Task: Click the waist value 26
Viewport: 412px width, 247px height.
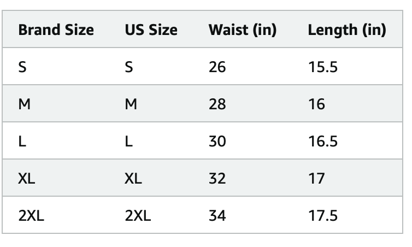Action: [x=217, y=67]
